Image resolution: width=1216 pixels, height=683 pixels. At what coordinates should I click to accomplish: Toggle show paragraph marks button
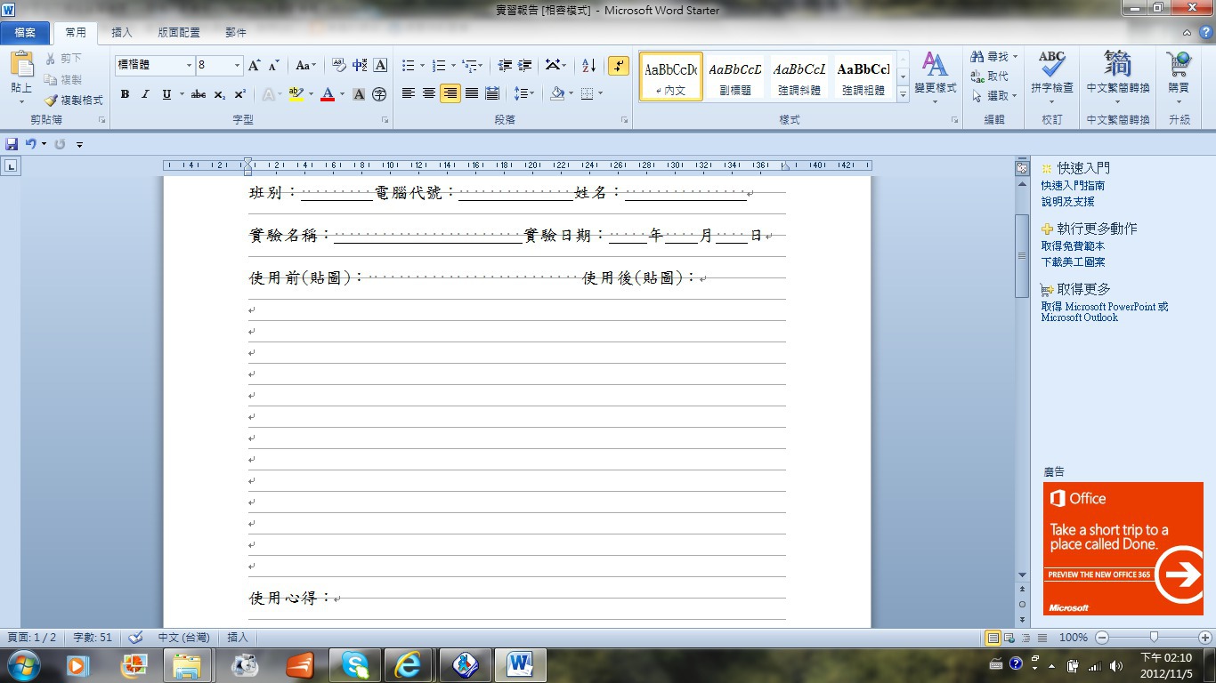(618, 66)
